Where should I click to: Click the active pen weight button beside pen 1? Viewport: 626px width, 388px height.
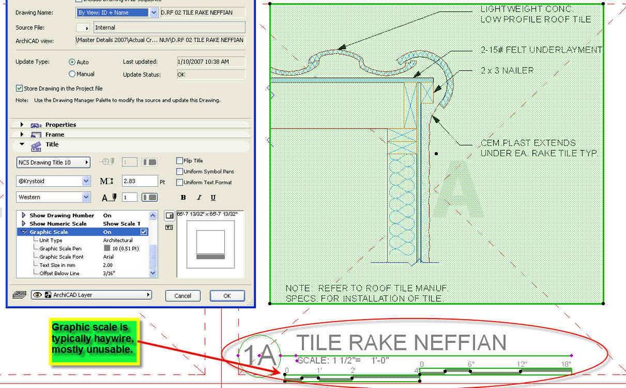[x=150, y=197]
